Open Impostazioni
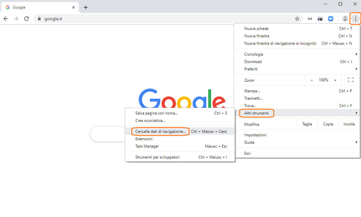 (x=297, y=135)
